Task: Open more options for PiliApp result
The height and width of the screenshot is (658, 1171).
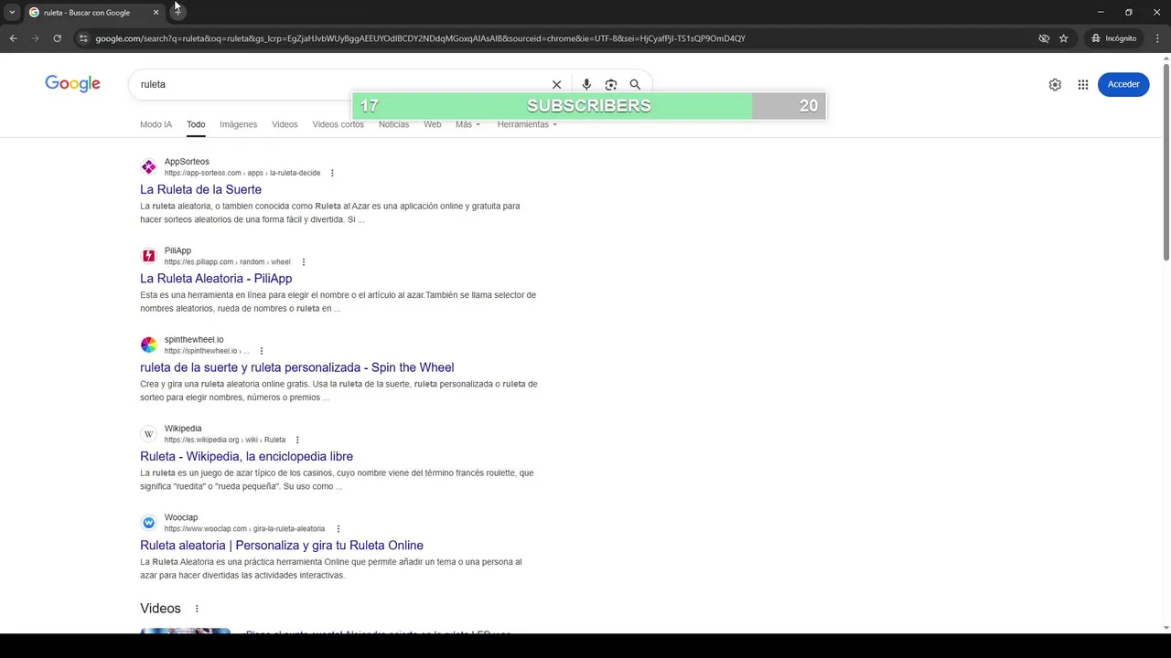Action: pyautogui.click(x=303, y=262)
